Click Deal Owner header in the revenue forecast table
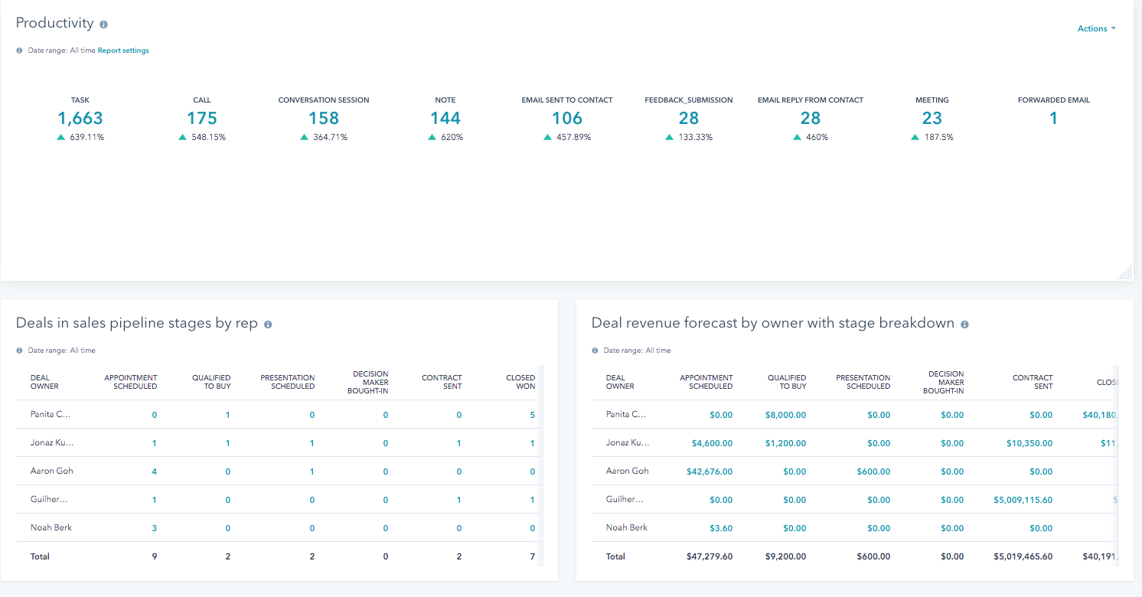Viewport: 1142px width, 597px height. click(x=620, y=382)
